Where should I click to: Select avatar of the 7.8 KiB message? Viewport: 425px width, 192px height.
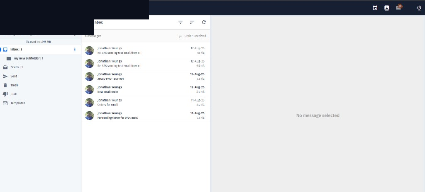pyautogui.click(x=89, y=50)
